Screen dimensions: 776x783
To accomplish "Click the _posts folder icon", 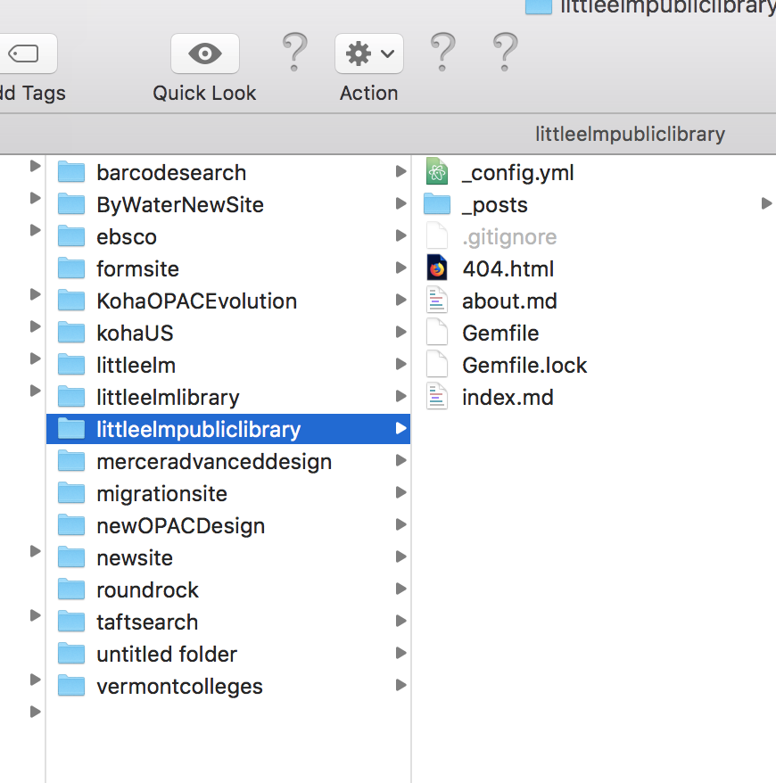I will coord(435,203).
